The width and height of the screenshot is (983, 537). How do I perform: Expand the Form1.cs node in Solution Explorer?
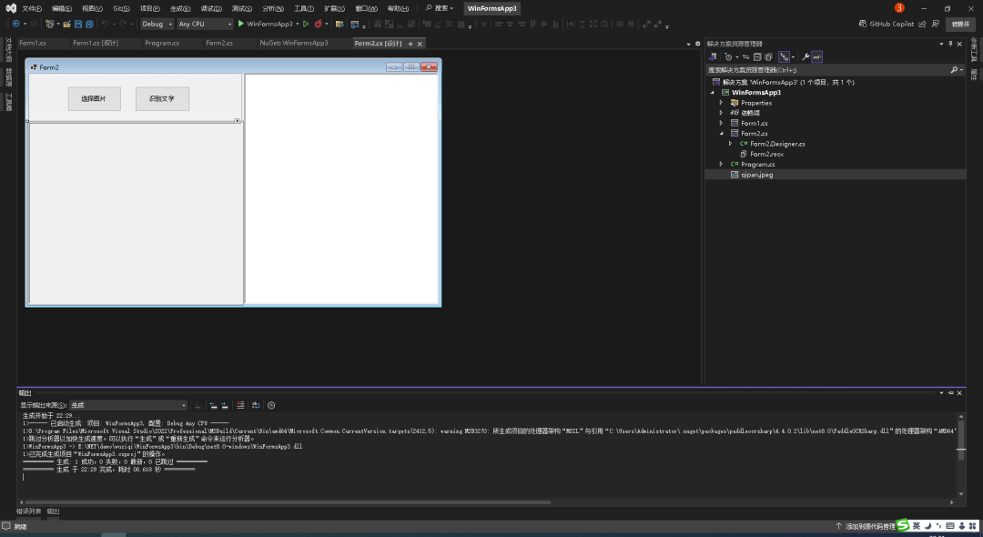(x=721, y=123)
